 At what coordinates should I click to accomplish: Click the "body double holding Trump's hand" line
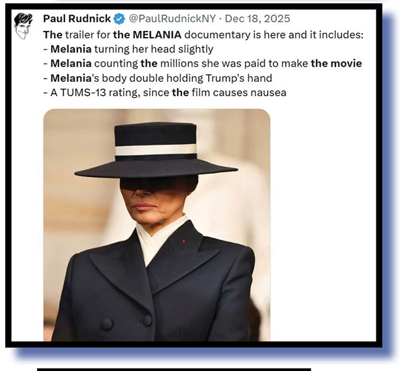(187, 78)
